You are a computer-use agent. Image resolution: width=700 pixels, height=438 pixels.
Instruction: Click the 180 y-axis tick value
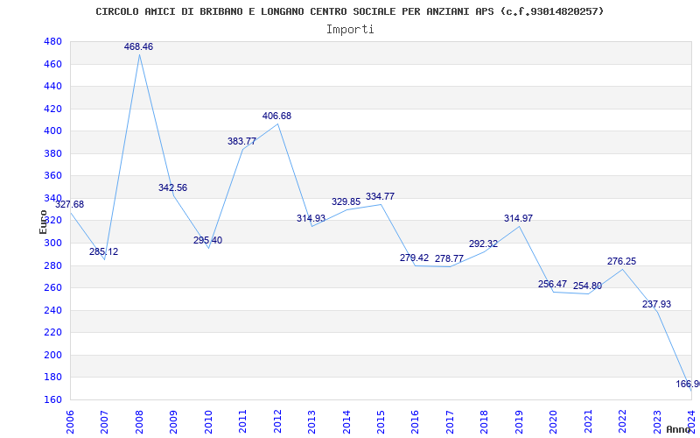[52, 378]
